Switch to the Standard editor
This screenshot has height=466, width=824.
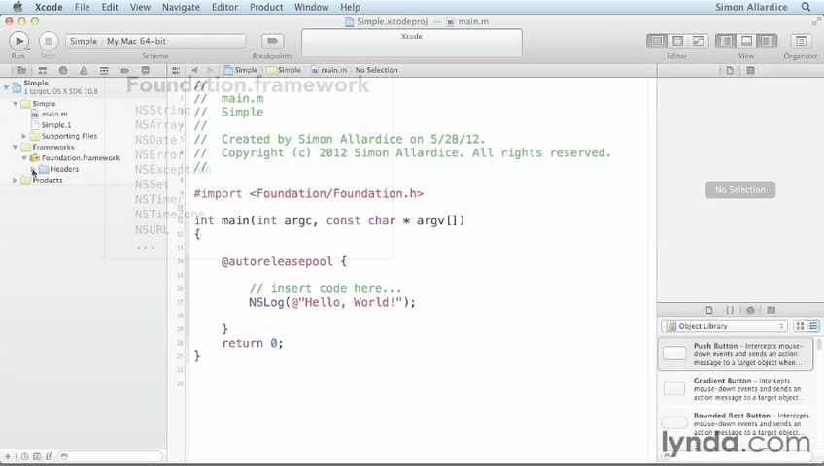657,41
